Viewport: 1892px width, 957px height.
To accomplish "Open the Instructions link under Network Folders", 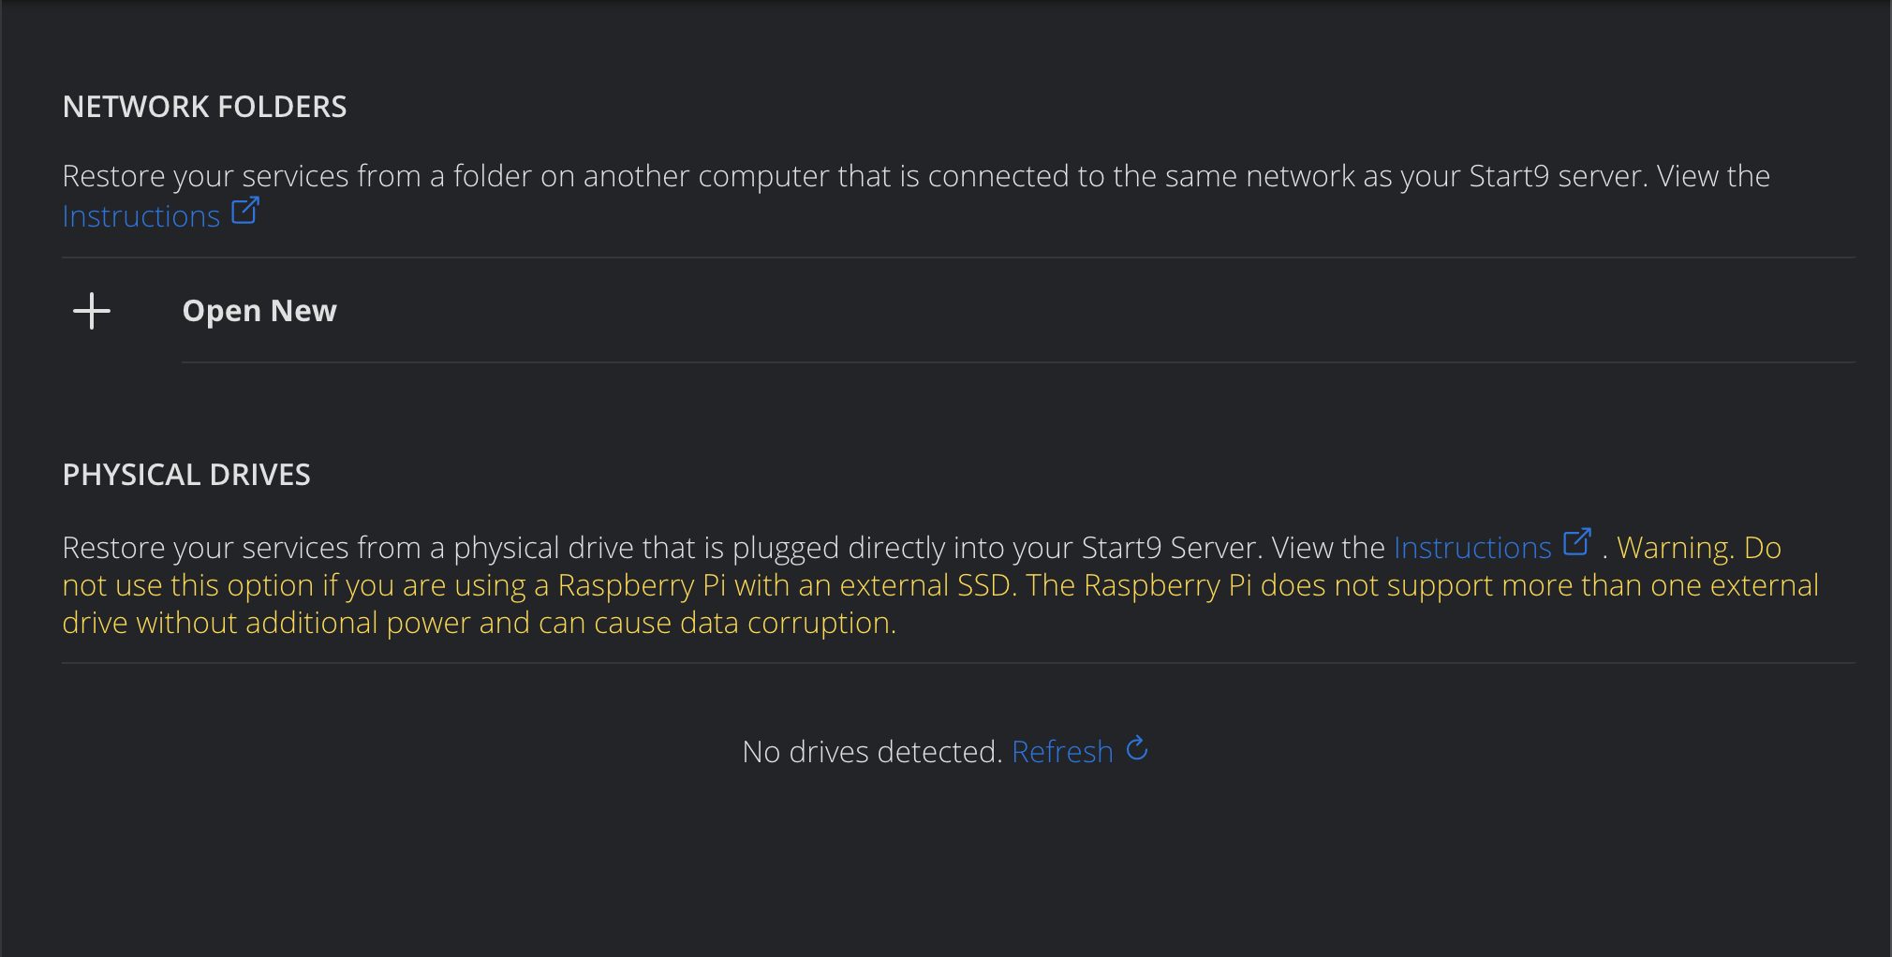I will click(140, 215).
